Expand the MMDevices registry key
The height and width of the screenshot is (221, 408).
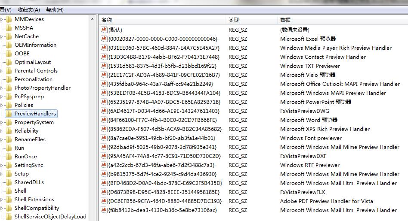pos(2,19)
